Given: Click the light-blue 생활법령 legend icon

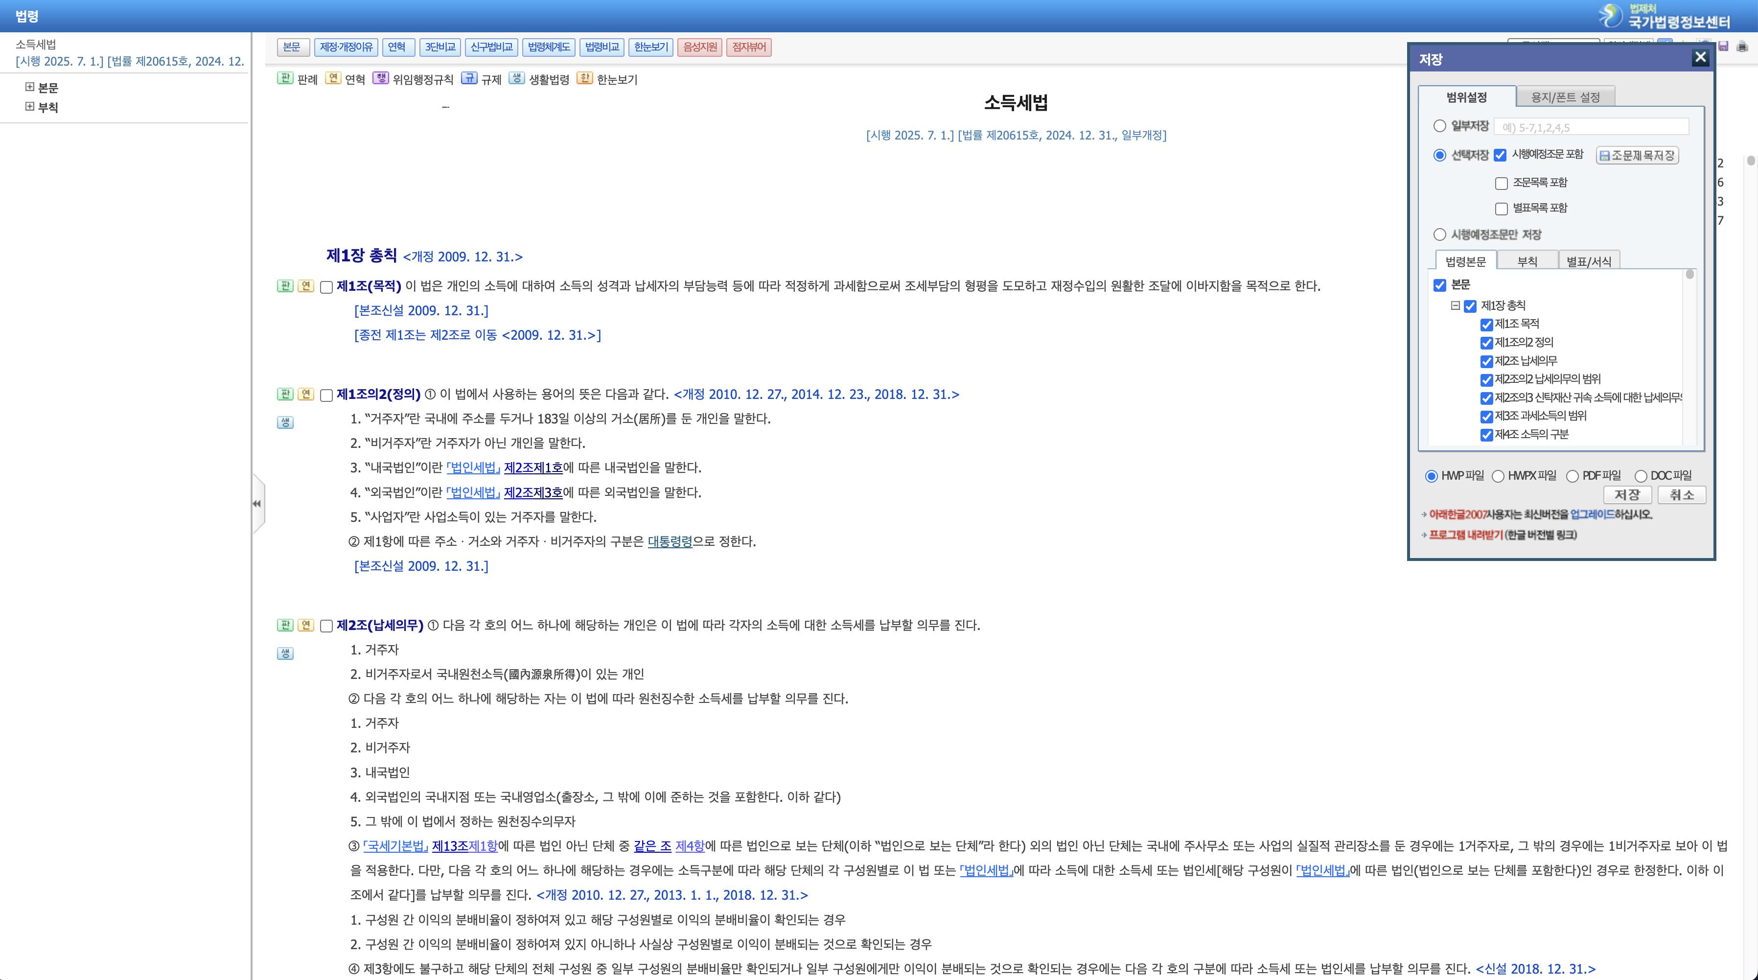Looking at the screenshot, I should [517, 78].
